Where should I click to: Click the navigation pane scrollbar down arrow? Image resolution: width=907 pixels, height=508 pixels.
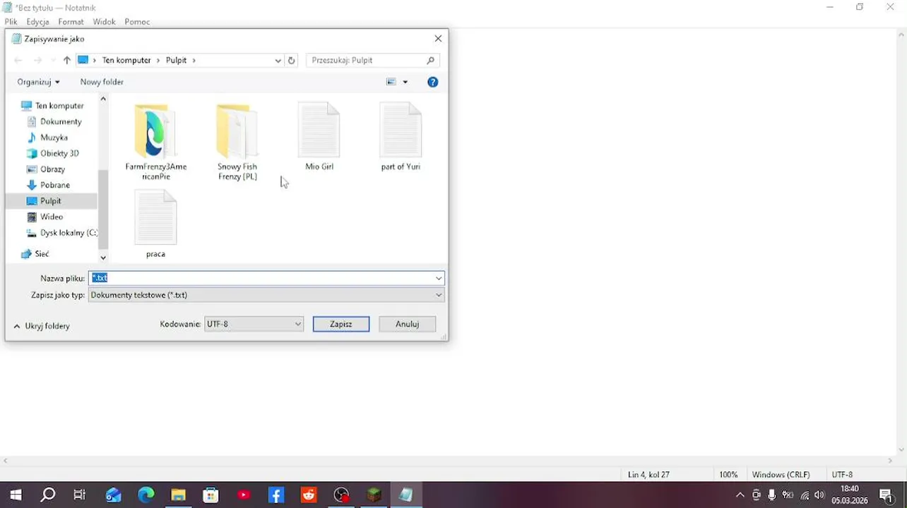coord(103,258)
